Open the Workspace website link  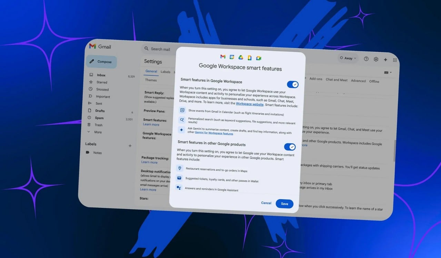tap(250, 104)
